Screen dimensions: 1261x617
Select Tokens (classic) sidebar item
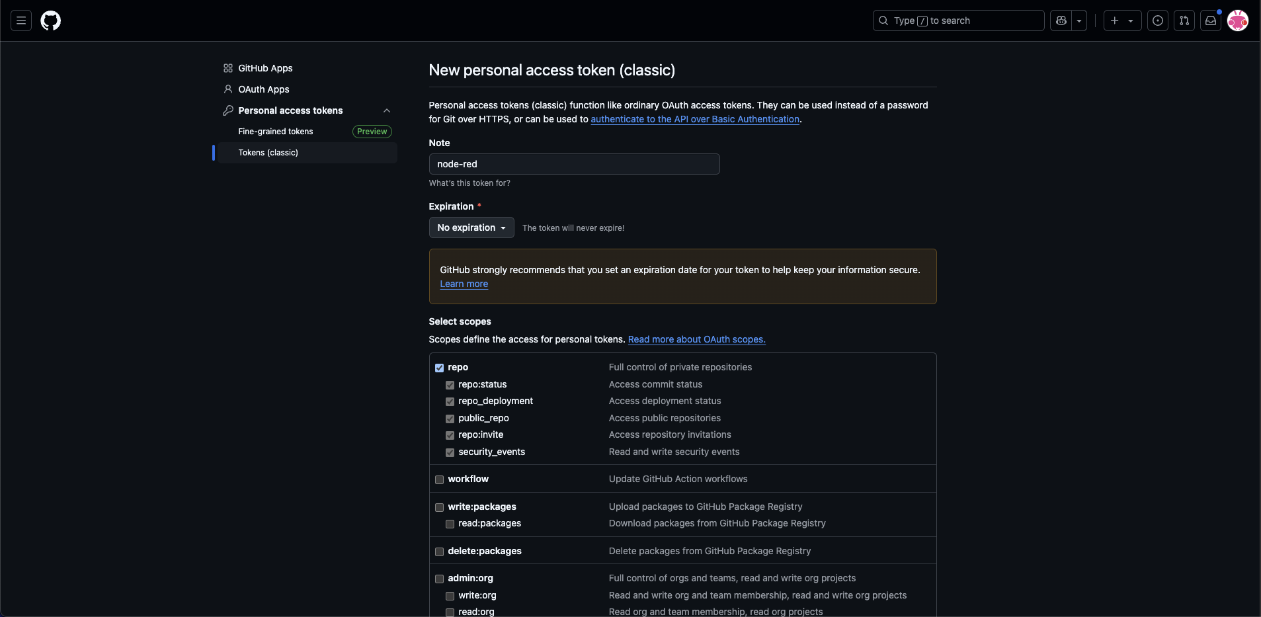307,153
